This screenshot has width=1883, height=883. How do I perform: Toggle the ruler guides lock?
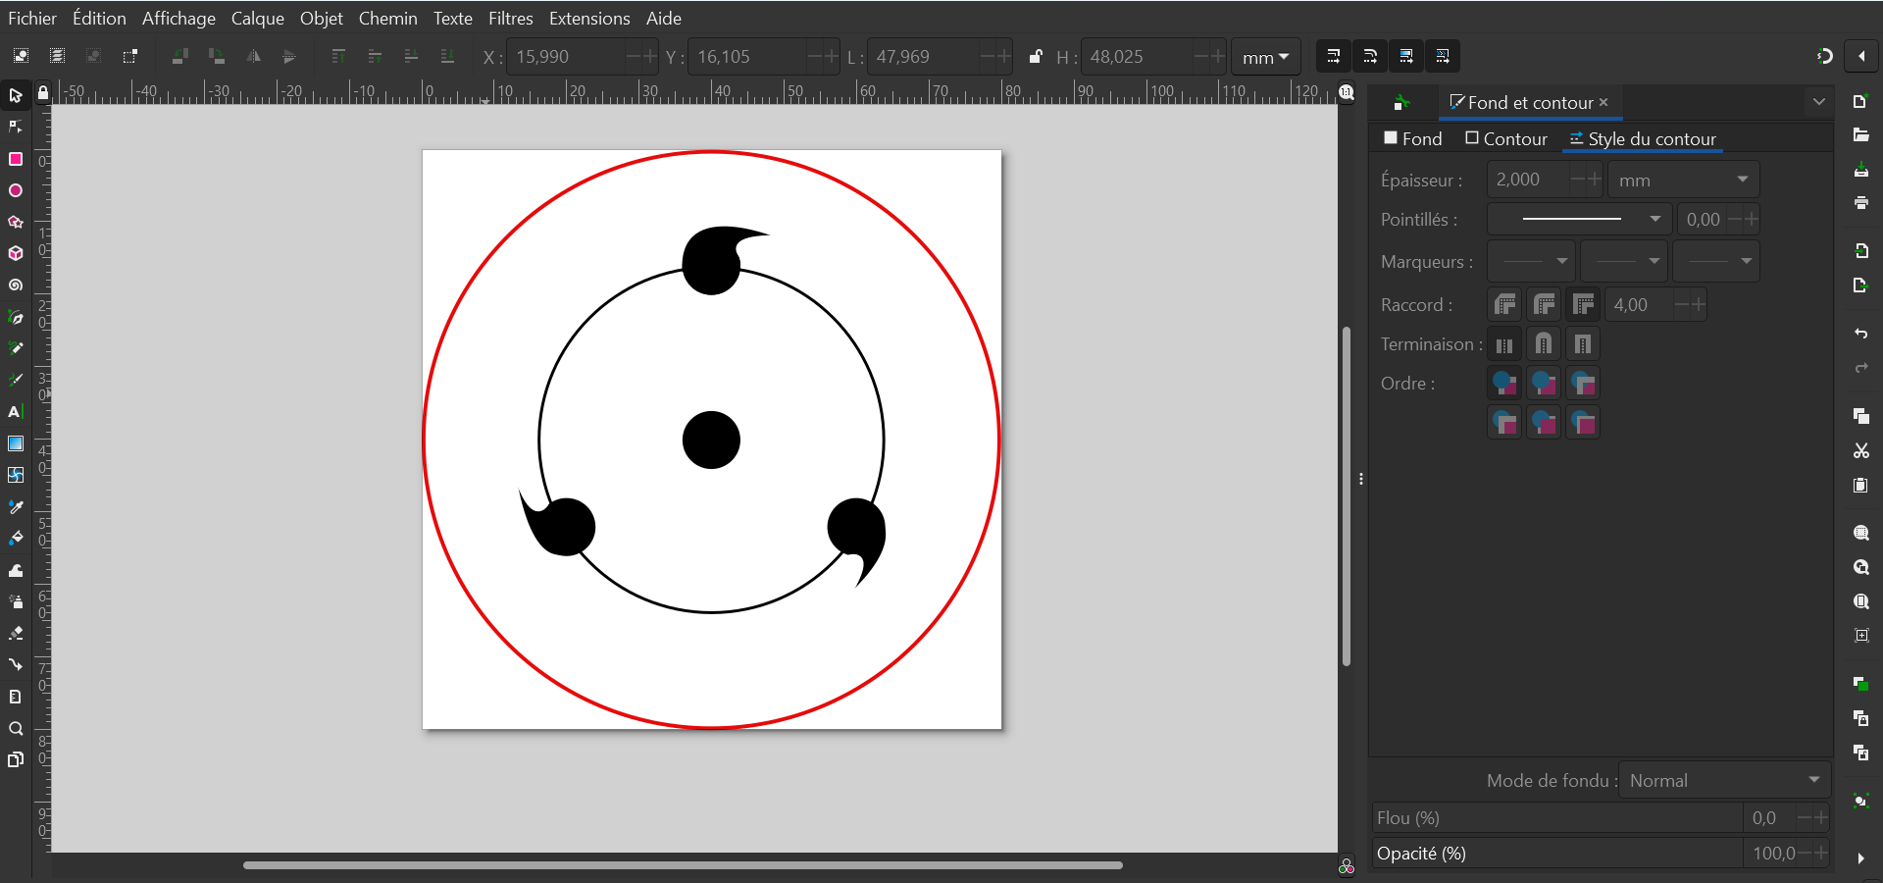point(42,93)
